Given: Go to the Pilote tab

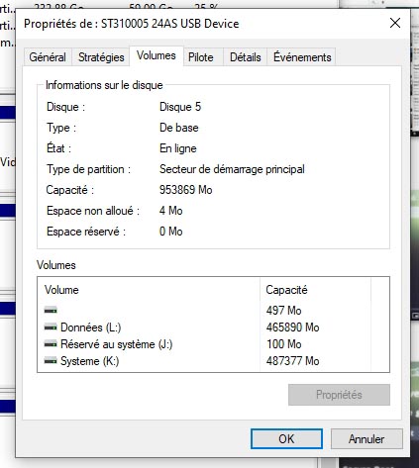Looking at the screenshot, I should coord(201,57).
